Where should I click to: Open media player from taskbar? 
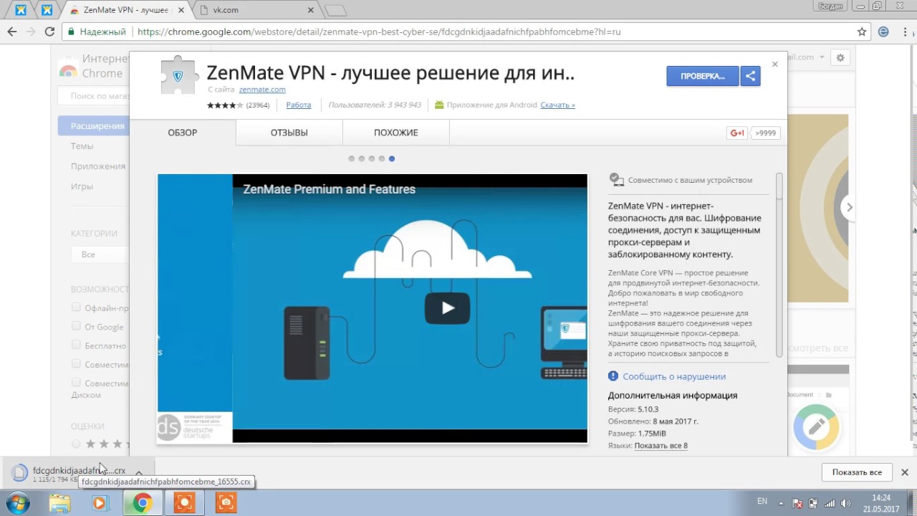point(100,503)
